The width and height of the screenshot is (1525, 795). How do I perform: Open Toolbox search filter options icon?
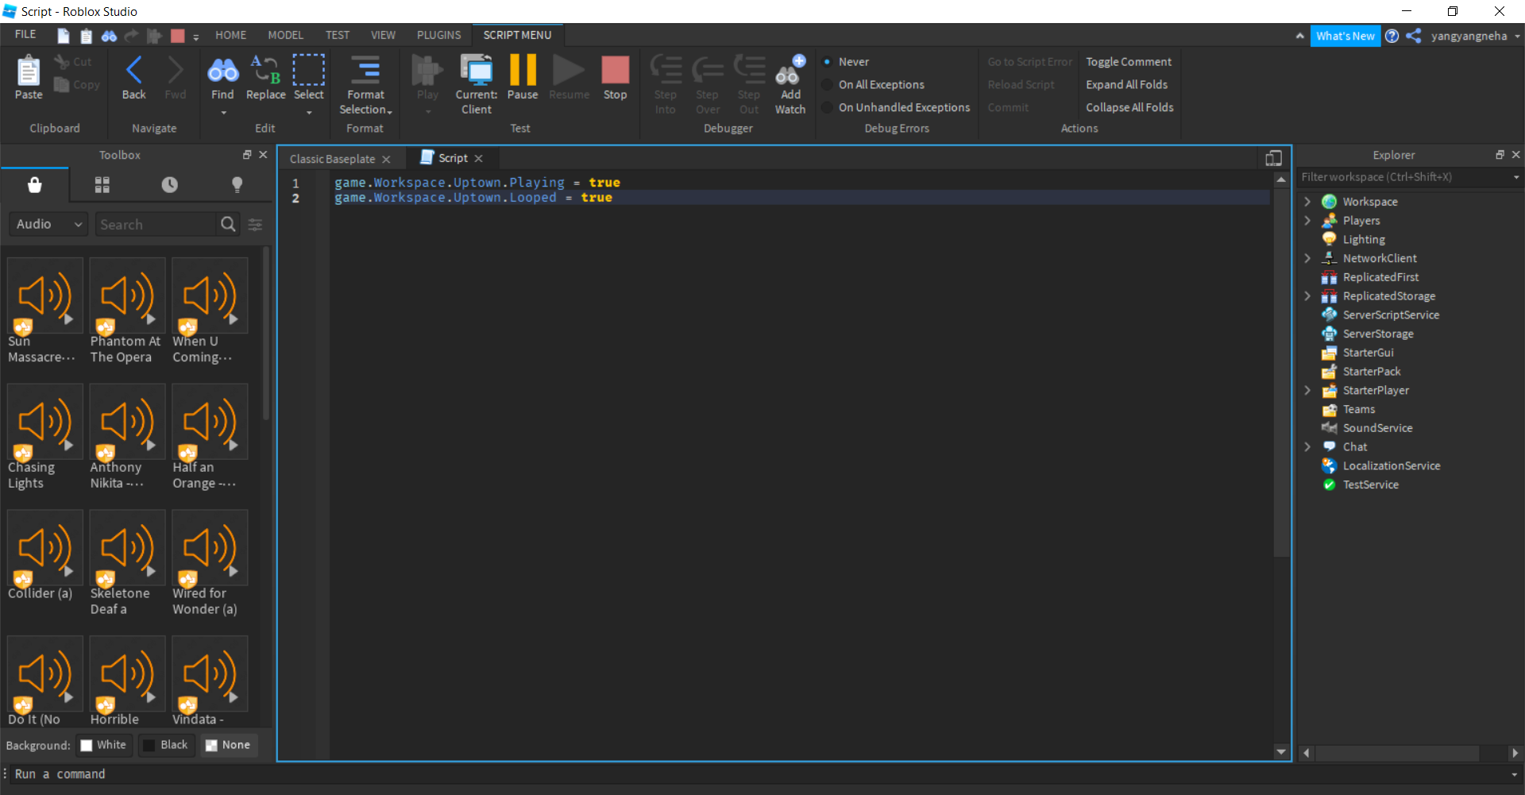click(x=255, y=225)
